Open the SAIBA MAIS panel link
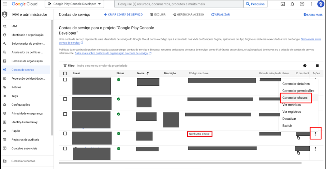This screenshot has height=169, width=326. [x=313, y=15]
